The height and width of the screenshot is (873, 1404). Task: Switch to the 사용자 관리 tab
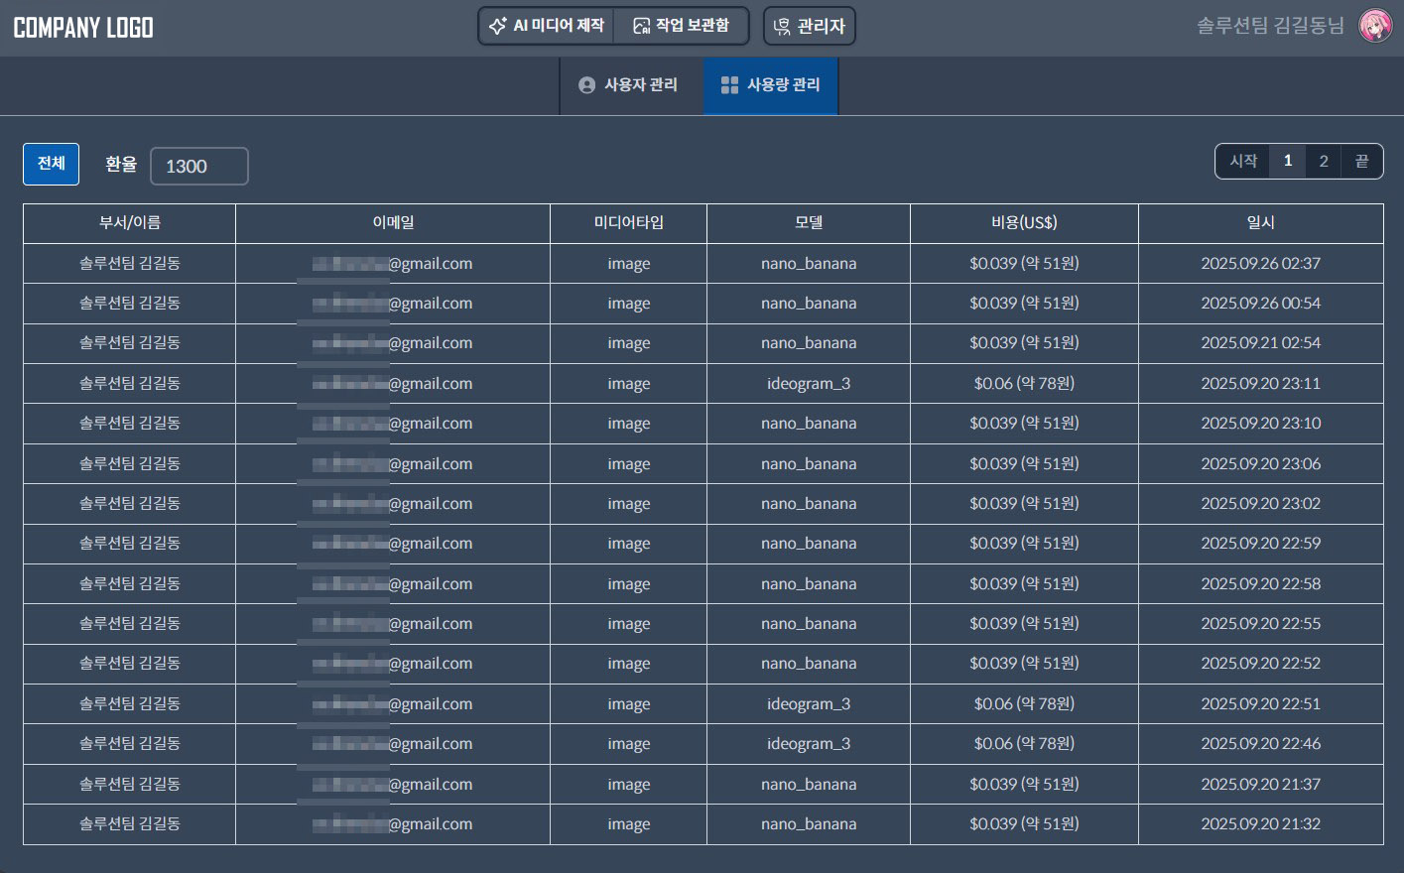tap(631, 85)
